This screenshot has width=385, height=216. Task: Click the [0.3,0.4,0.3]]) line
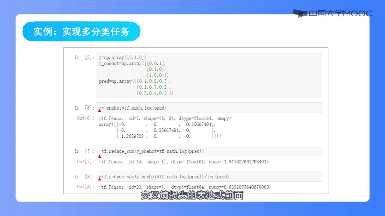tap(155, 93)
